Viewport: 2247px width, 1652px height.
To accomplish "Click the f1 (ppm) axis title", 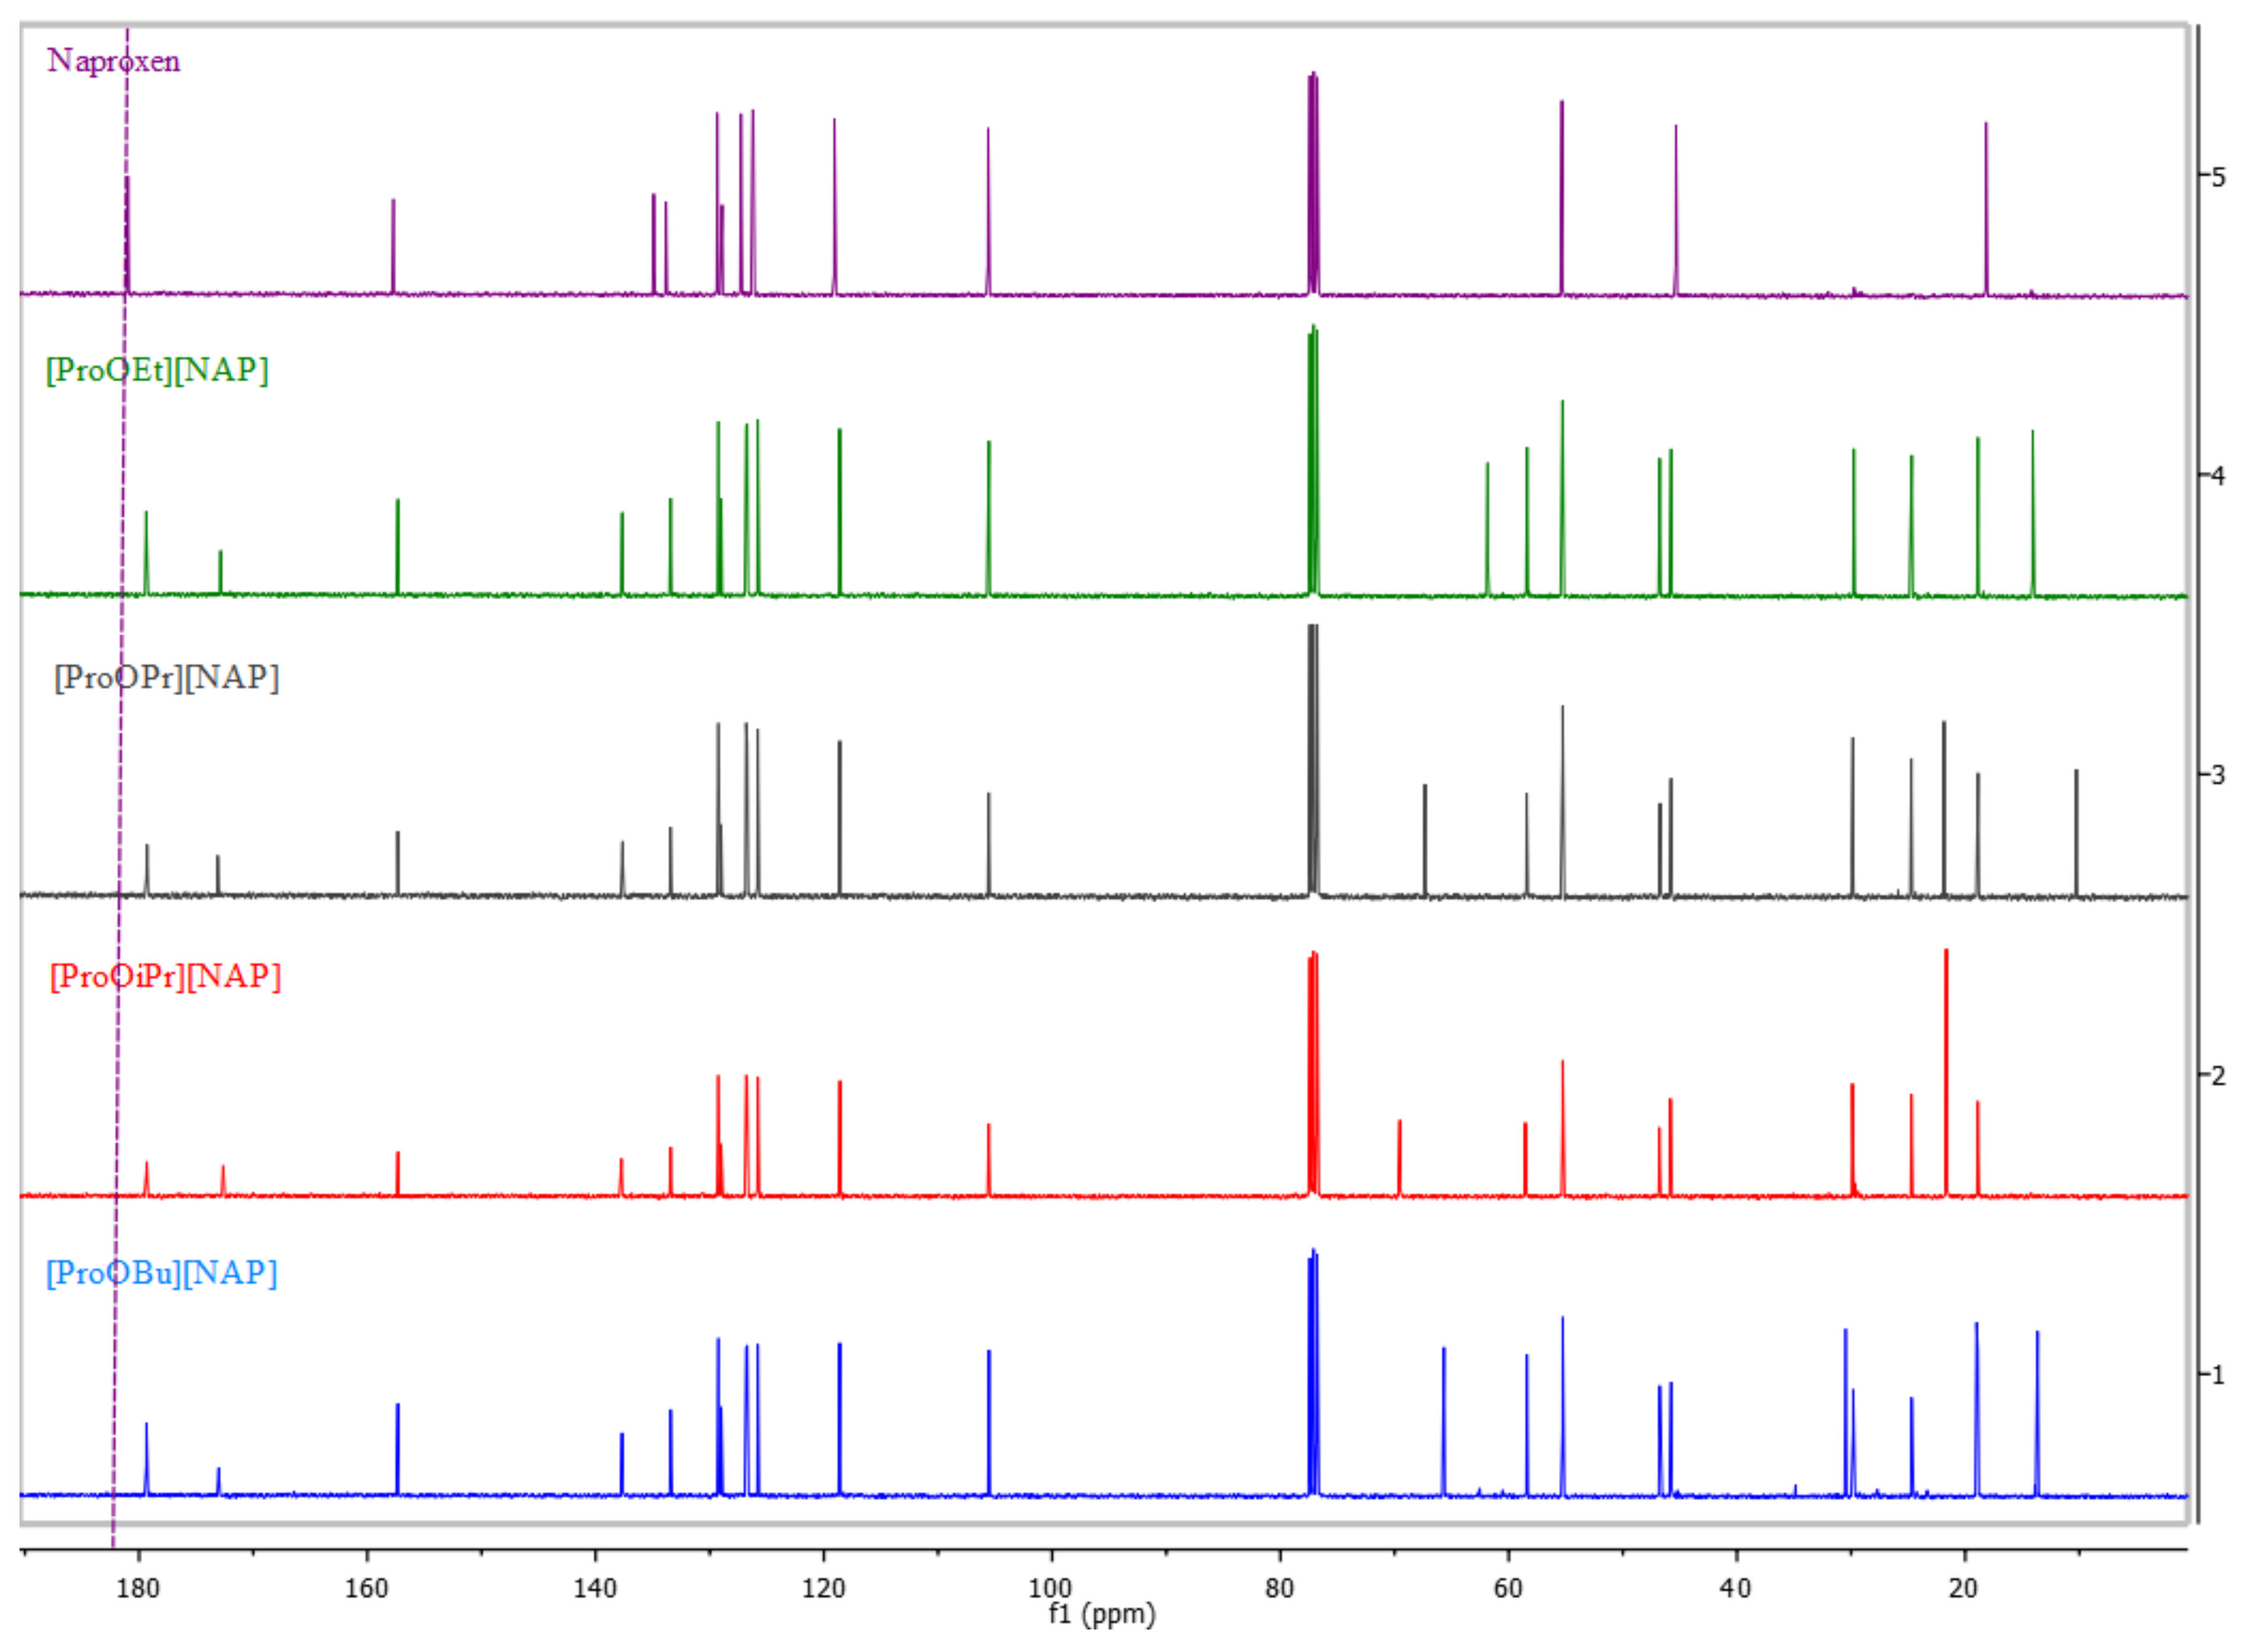I will (1101, 1614).
